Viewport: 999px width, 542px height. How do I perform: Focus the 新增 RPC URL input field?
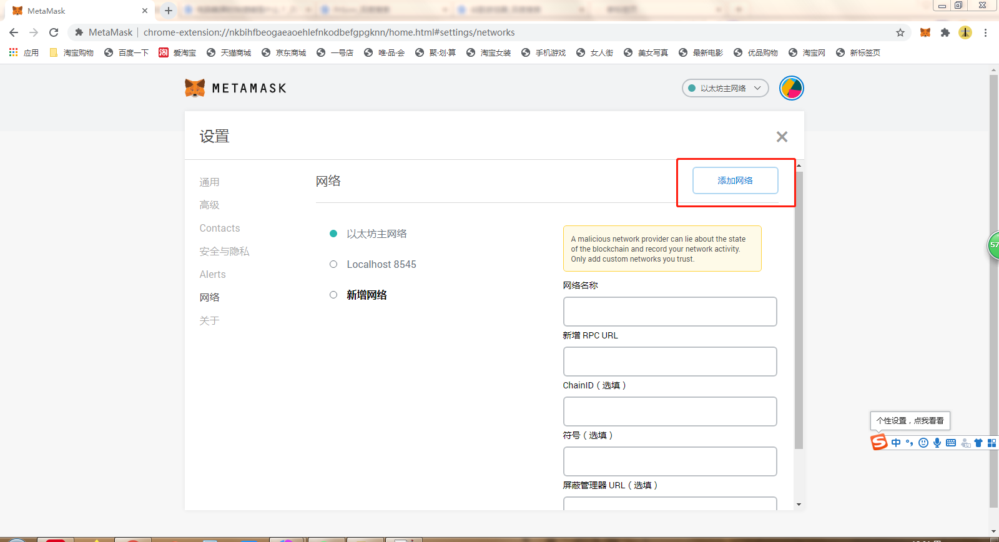[670, 362]
